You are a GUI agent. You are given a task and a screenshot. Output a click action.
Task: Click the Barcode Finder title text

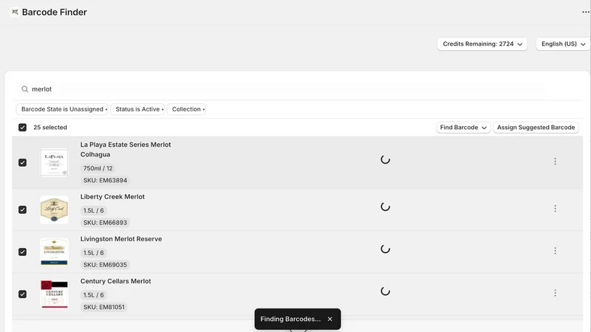pos(54,12)
